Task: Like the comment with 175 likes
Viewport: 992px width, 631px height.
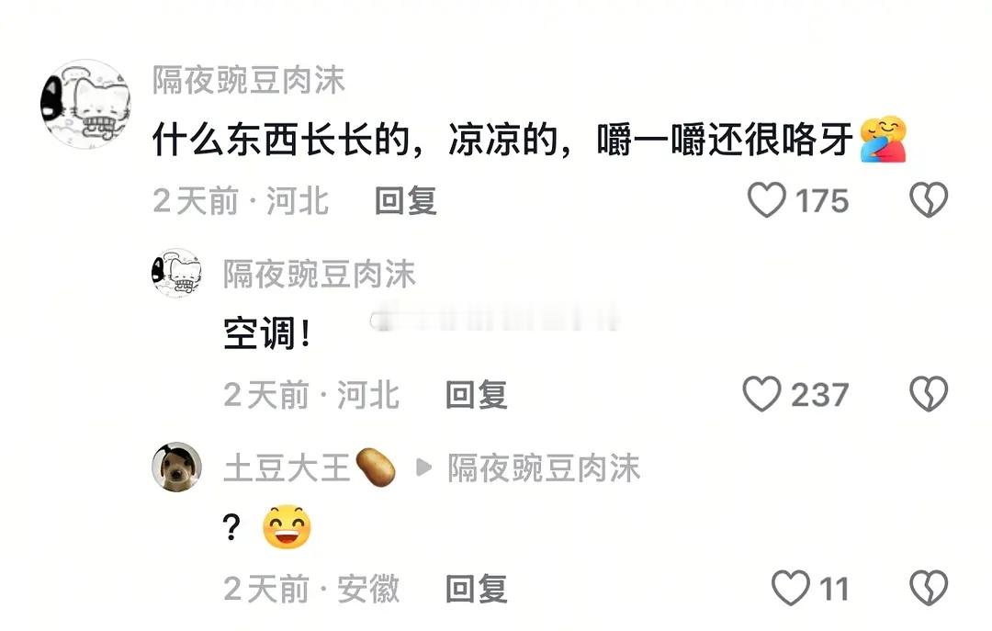Action: pyautogui.click(x=766, y=200)
